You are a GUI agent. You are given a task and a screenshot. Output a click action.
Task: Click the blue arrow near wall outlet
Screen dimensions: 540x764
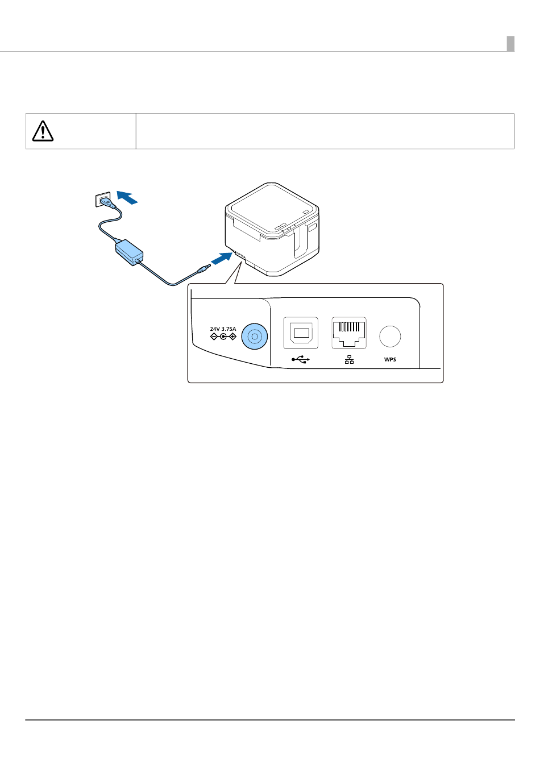click(x=127, y=197)
